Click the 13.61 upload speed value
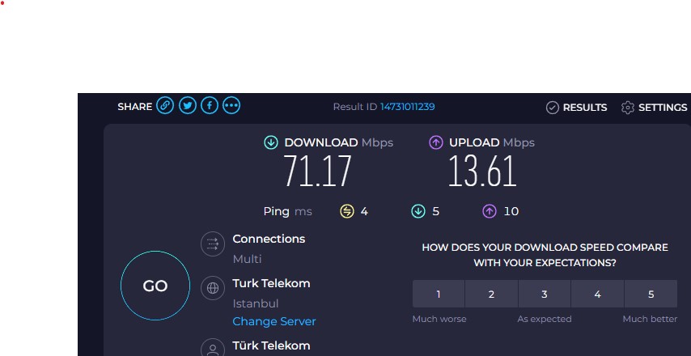Viewport: 691px width, 356px height. tap(482, 172)
